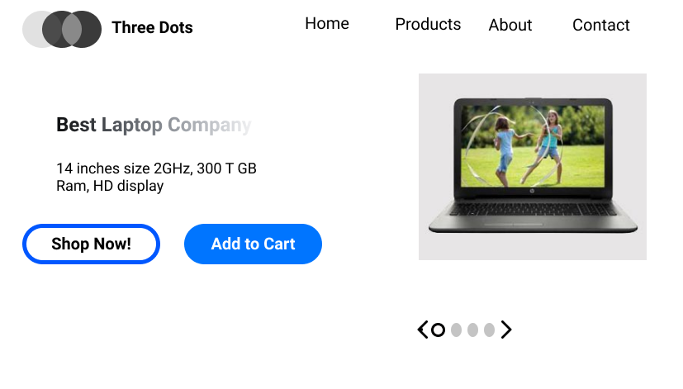Viewport: 683px width, 389px height.
Task: Go to the previous slide with the left chevron
Action: click(x=423, y=330)
